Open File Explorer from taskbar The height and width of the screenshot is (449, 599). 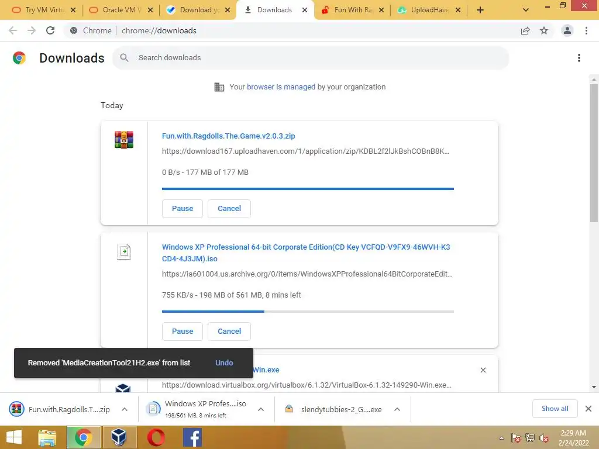(x=47, y=437)
